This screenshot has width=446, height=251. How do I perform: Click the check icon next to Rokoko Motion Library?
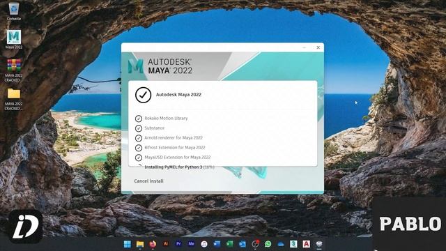point(139,119)
